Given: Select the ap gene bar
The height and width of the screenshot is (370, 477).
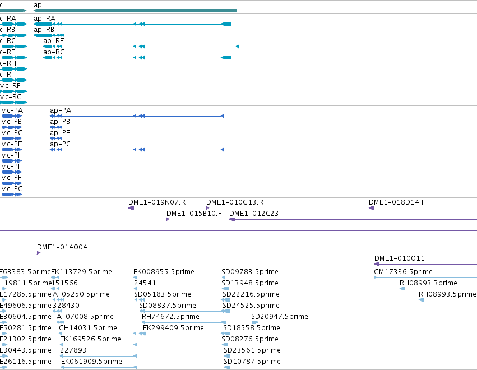Looking at the screenshot, I should pyautogui.click(x=136, y=11).
